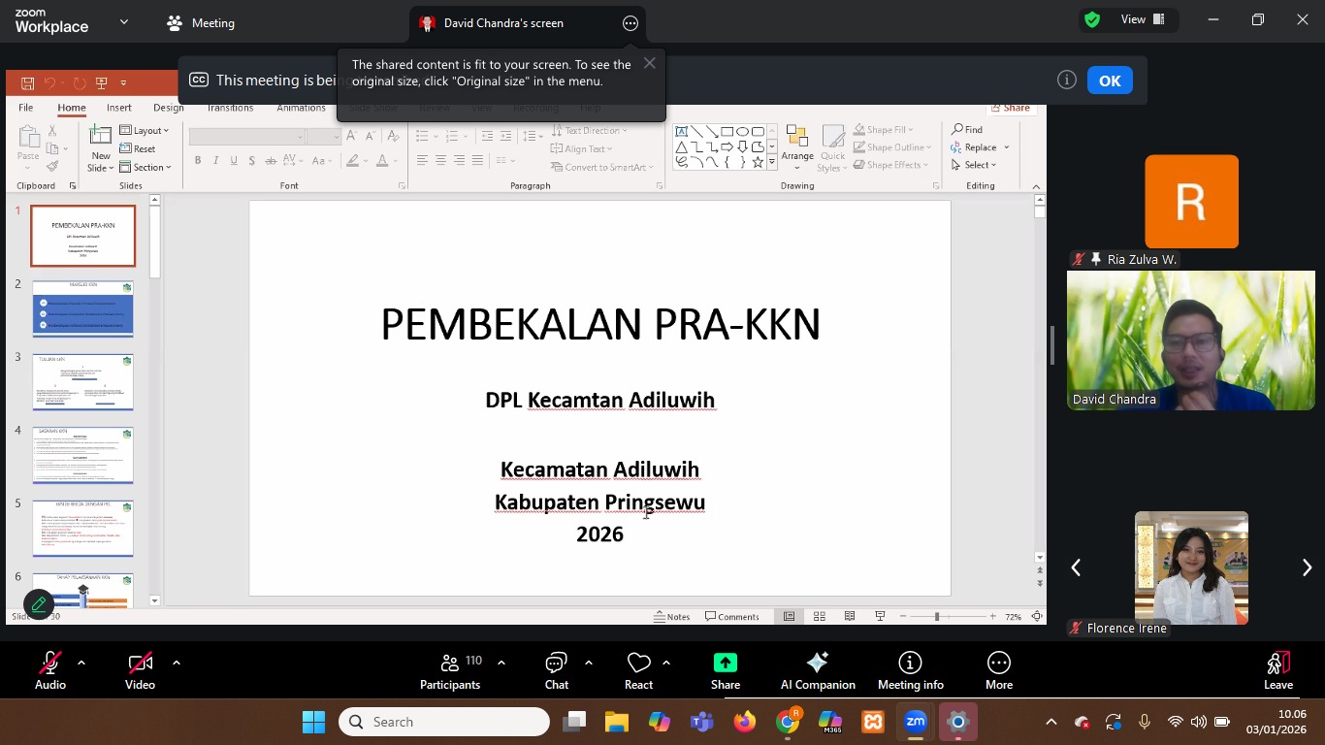
Task: Switch to Slide Sorter view
Action: click(x=819, y=615)
